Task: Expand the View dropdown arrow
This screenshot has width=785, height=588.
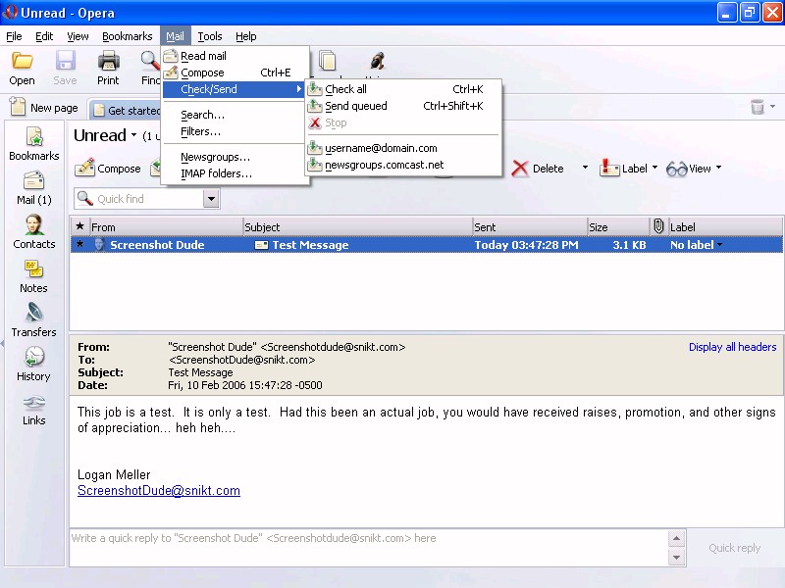Action: pos(719,168)
